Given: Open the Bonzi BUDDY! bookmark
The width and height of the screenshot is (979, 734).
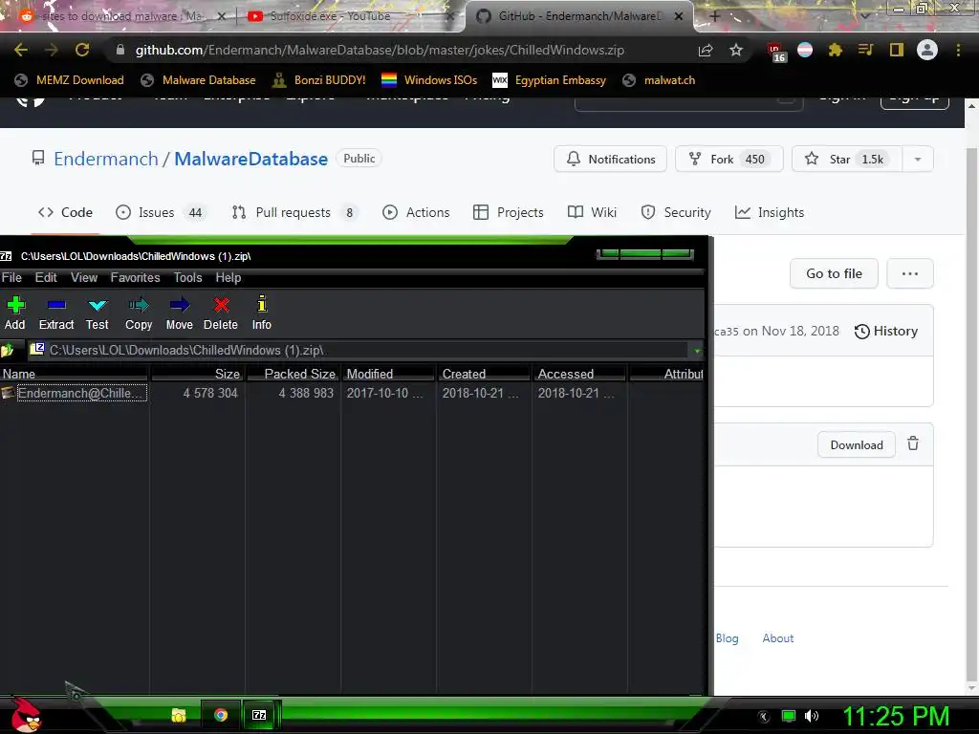Looking at the screenshot, I should (x=319, y=80).
